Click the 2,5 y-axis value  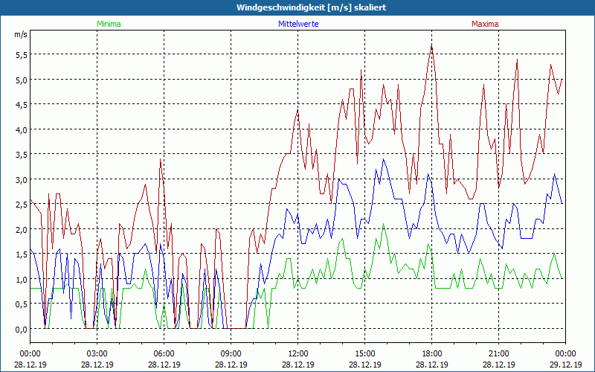click(22, 205)
